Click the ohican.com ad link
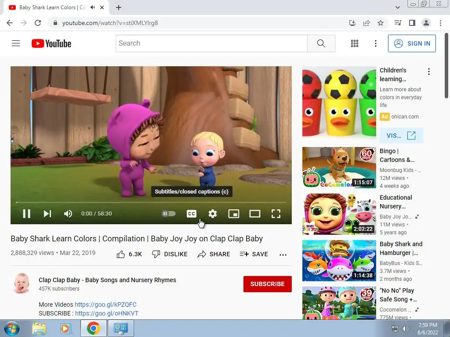Screen dimensions: 450x337 (405, 117)
